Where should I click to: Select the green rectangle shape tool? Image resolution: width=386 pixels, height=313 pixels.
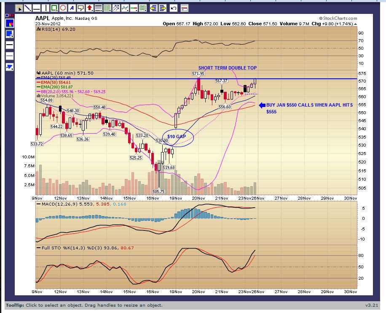(54, 8)
